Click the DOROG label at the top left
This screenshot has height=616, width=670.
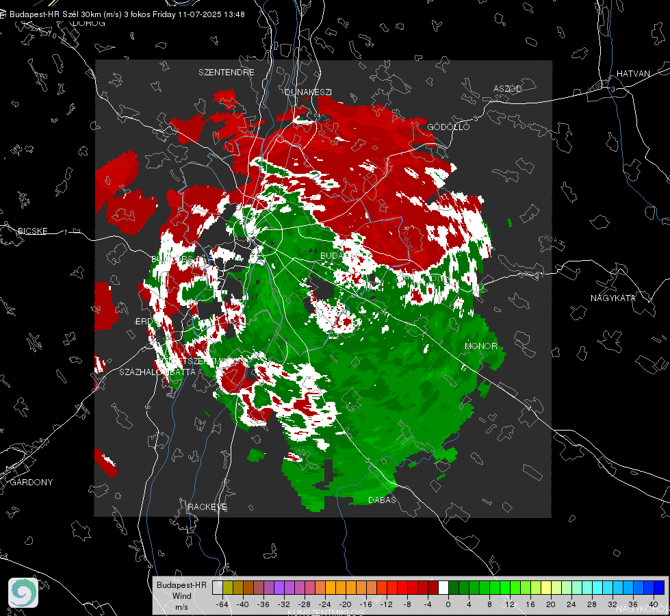coord(89,23)
